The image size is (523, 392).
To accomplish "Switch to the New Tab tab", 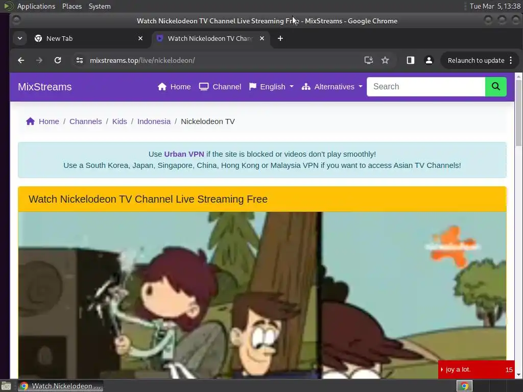I will (87, 38).
